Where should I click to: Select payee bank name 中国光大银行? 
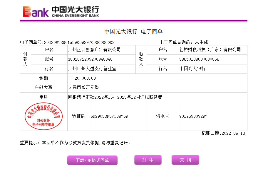(192, 69)
